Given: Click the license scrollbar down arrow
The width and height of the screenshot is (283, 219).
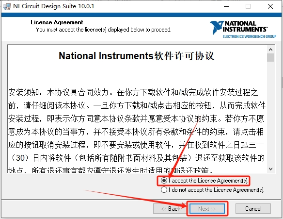Looking at the screenshot, I should pyautogui.click(x=270, y=169).
